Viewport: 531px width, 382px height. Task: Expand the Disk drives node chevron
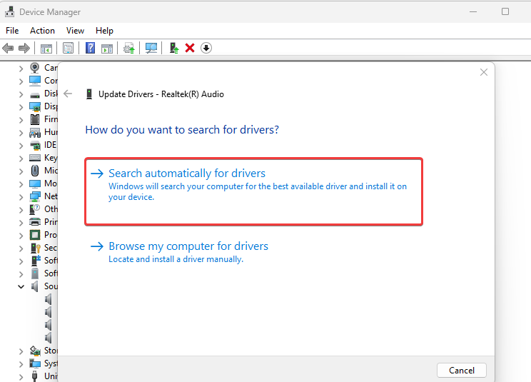[x=21, y=94]
